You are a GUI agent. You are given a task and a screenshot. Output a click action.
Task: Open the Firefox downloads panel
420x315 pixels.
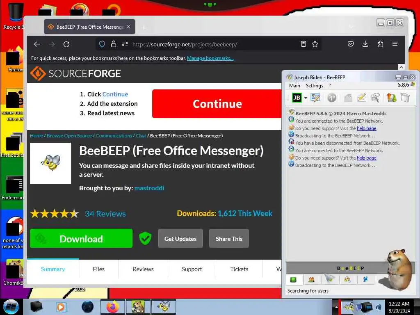(365, 44)
